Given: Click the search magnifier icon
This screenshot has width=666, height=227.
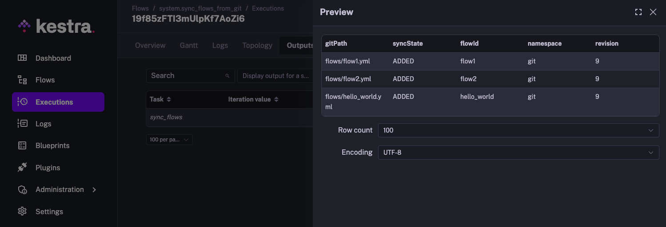Looking at the screenshot, I should coord(227,76).
